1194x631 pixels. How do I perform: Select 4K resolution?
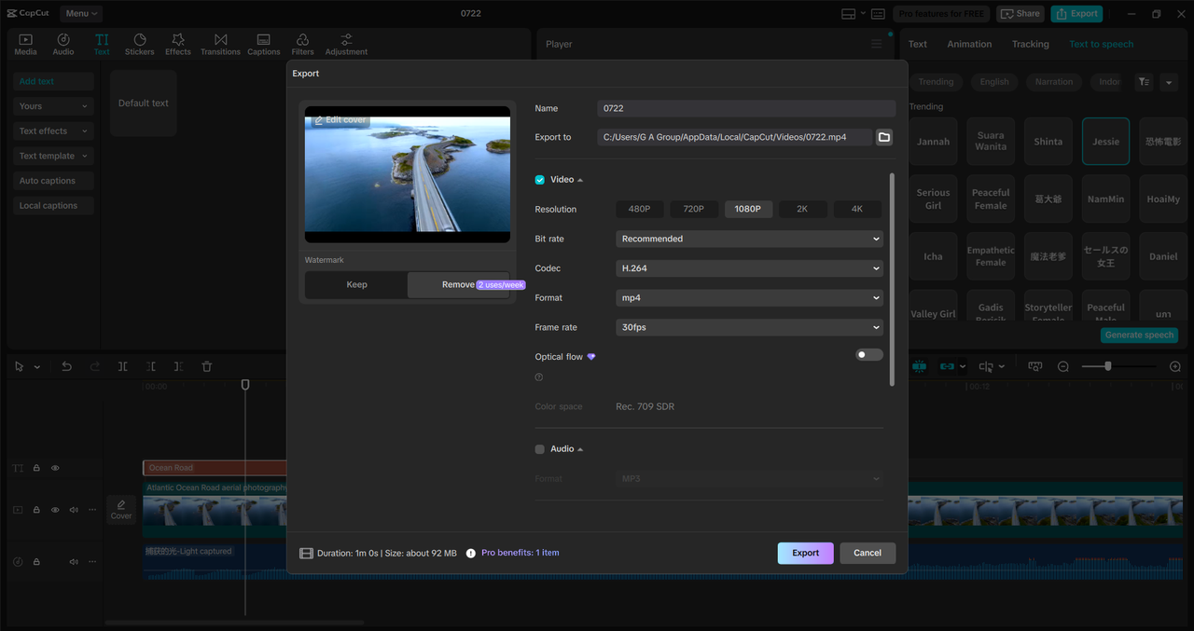857,209
